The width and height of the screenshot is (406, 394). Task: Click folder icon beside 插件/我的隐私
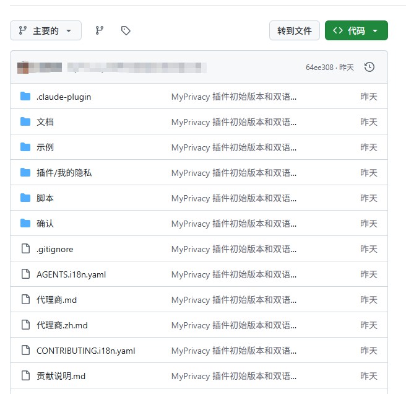coord(25,172)
